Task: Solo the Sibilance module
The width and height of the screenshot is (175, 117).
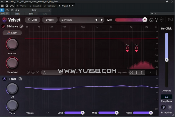Action: (x=21, y=26)
